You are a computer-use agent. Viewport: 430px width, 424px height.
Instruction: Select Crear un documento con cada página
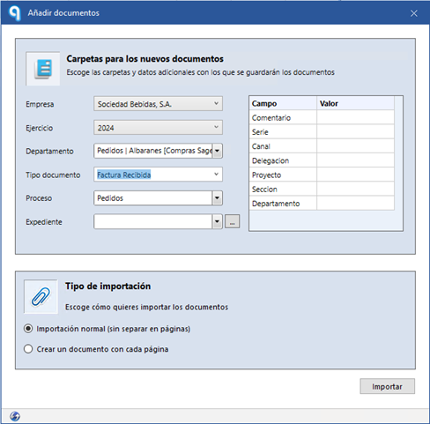pos(28,349)
